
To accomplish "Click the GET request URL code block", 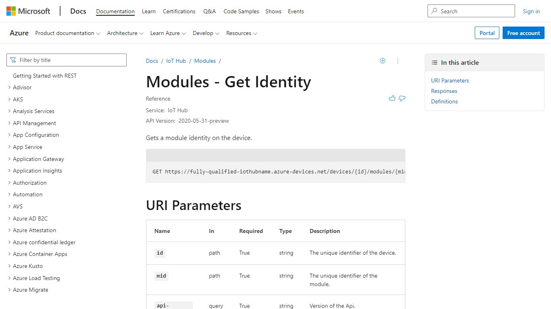I will (275, 172).
